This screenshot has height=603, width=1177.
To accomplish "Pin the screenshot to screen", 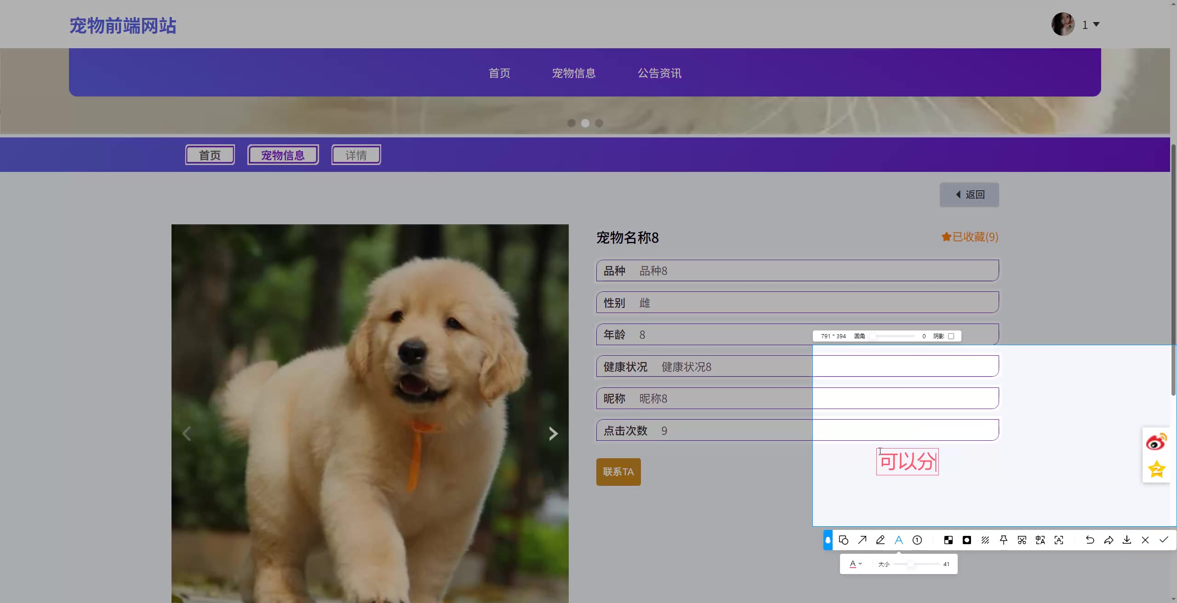I will pos(1004,540).
